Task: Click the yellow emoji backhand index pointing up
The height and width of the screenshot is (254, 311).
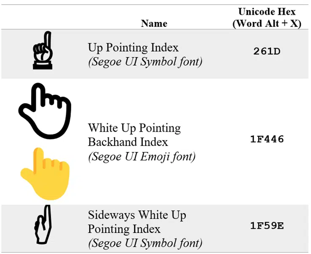Action: (x=45, y=173)
